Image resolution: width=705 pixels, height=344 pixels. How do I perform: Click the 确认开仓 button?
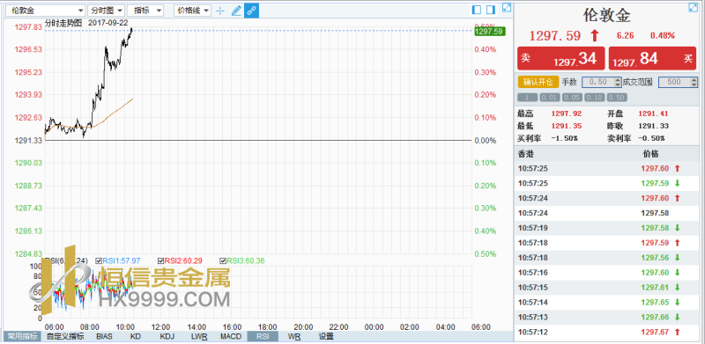[538, 82]
